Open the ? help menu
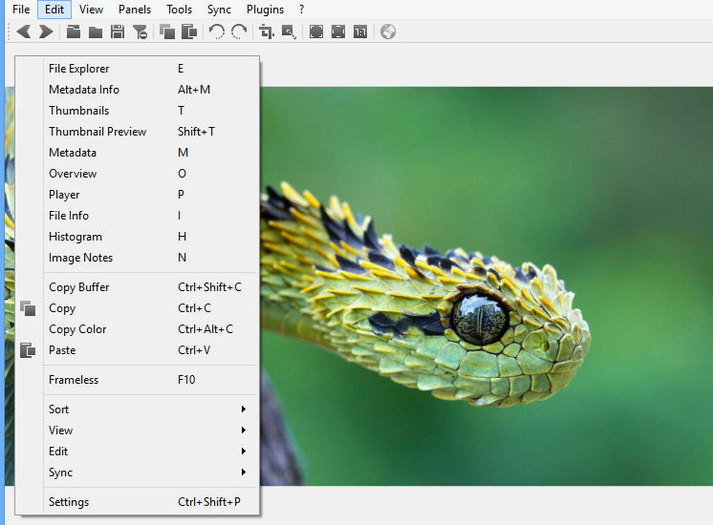This screenshot has width=713, height=525. pyautogui.click(x=301, y=10)
